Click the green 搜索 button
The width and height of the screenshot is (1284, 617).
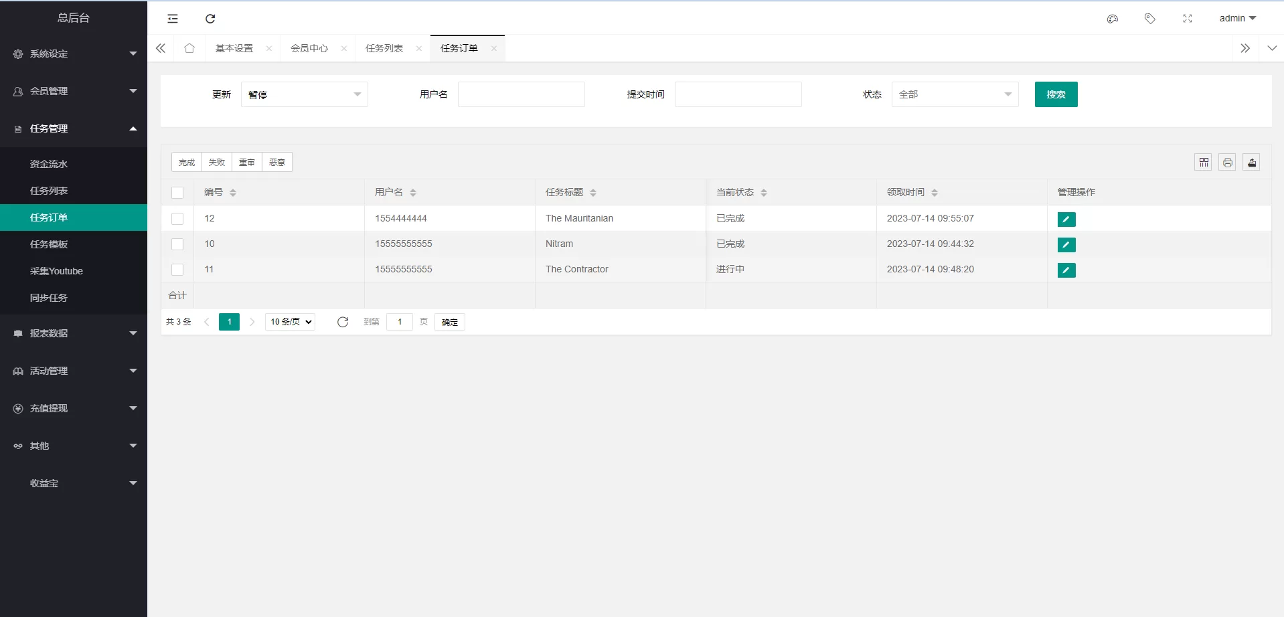tap(1056, 94)
